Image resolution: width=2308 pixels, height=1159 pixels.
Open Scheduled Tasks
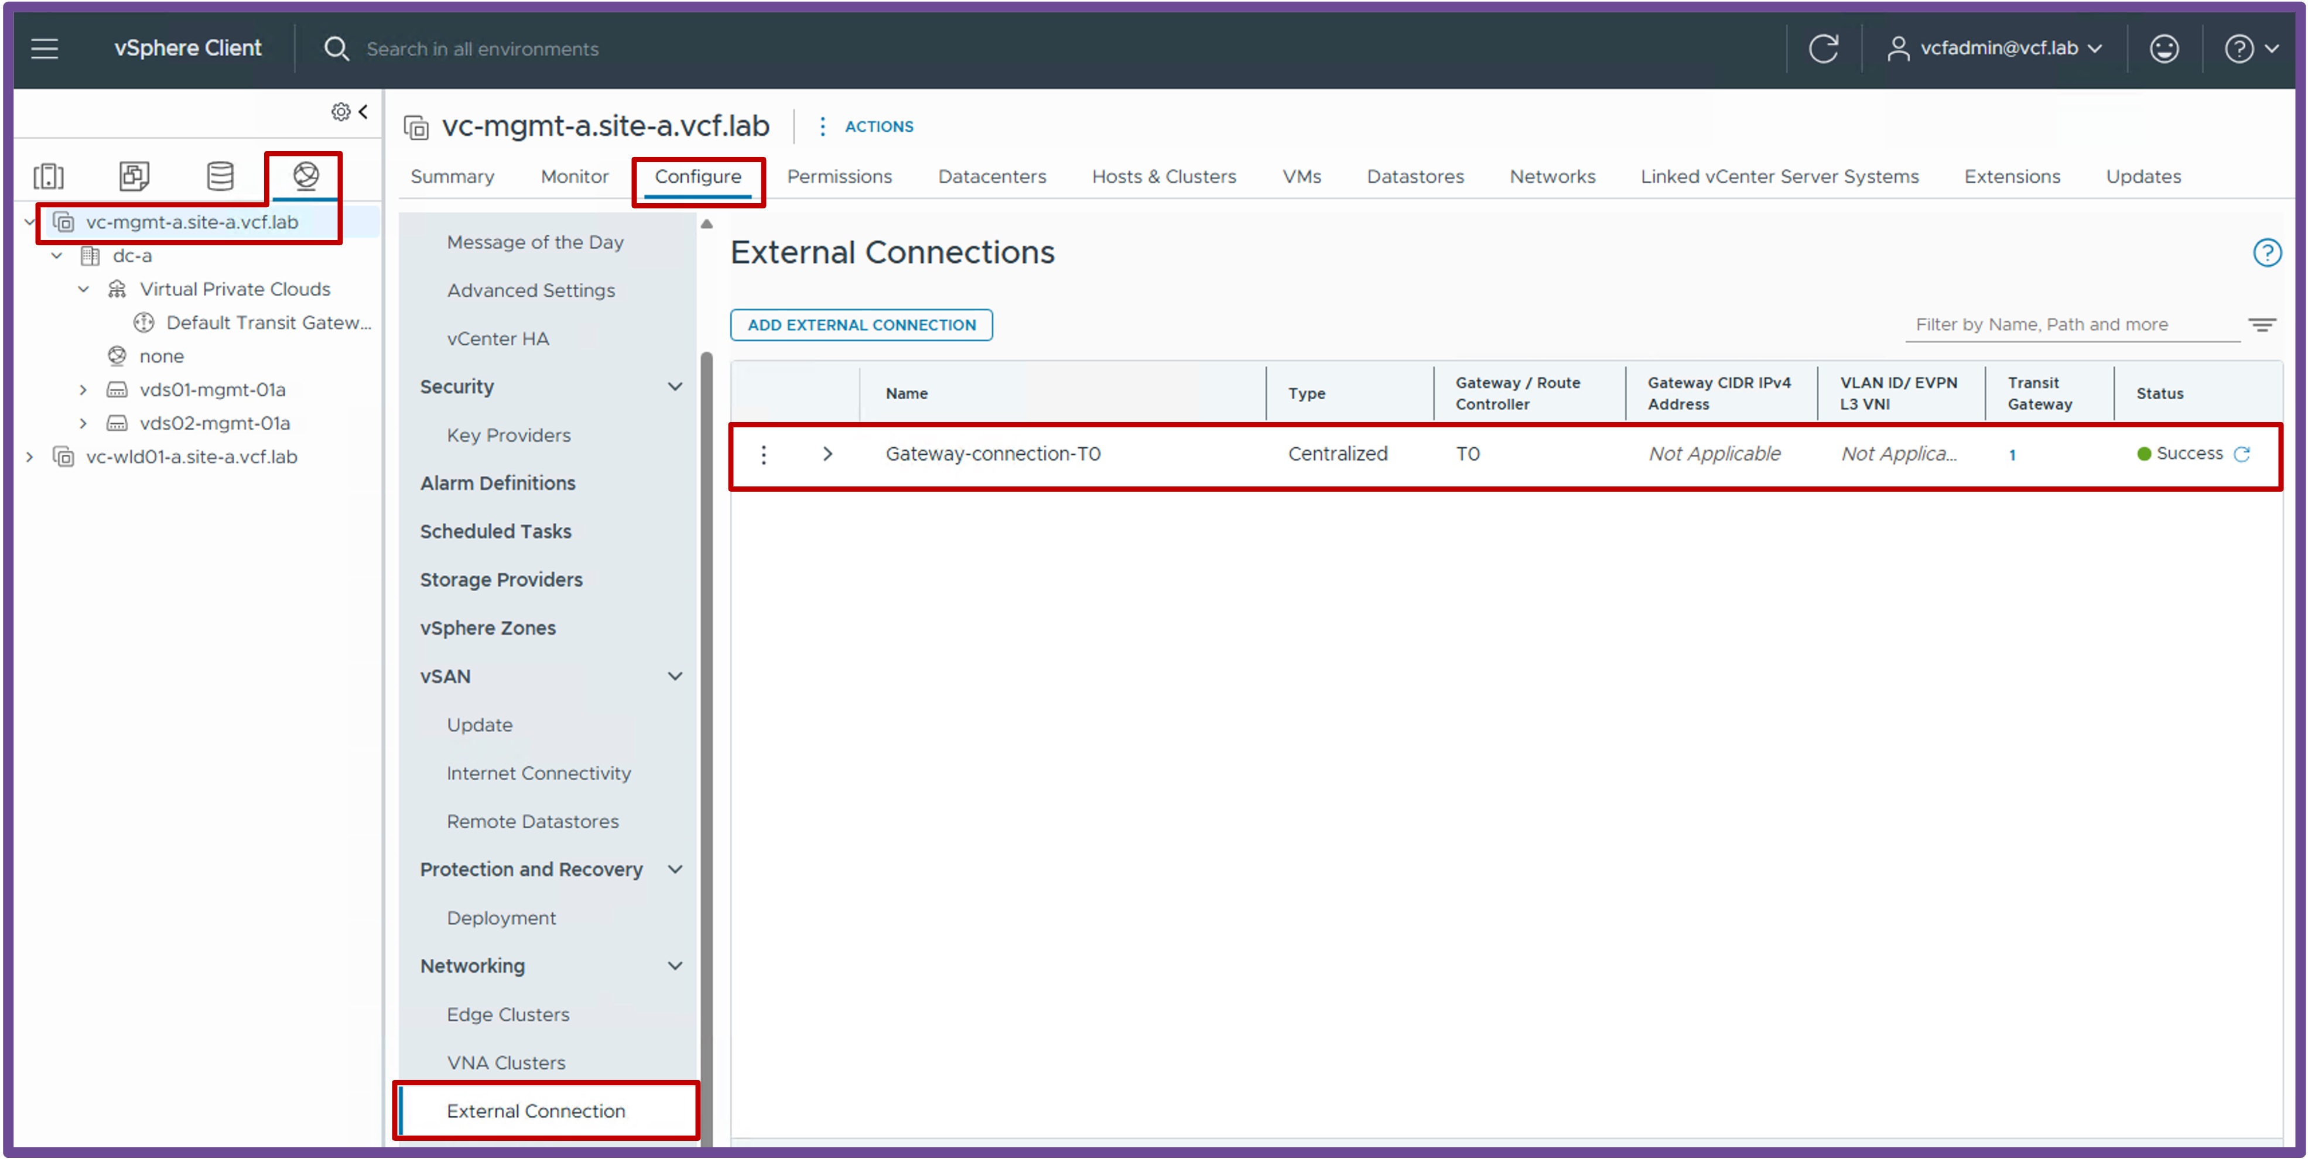tap(495, 532)
